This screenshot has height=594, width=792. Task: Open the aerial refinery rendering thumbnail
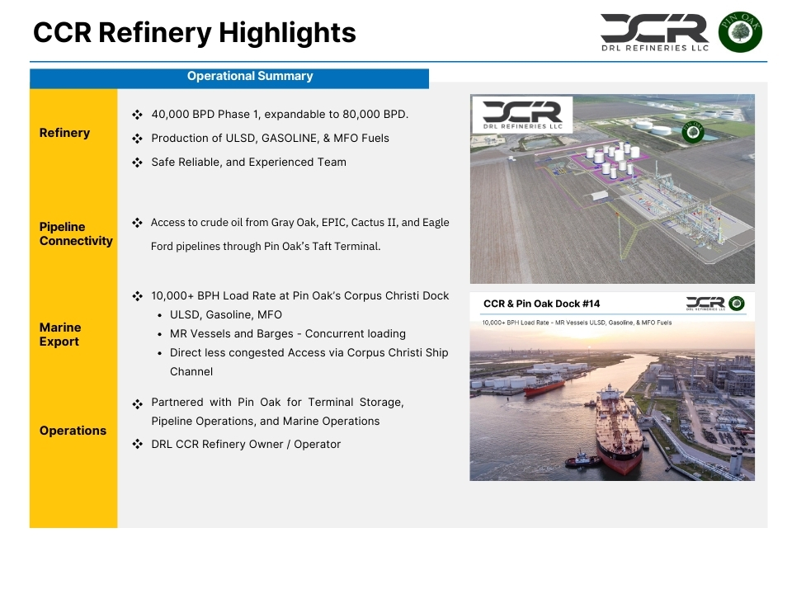pos(612,188)
